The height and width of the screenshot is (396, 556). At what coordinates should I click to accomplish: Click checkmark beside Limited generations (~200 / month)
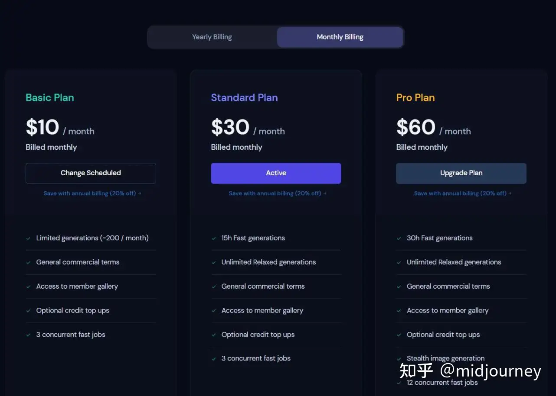pos(28,238)
